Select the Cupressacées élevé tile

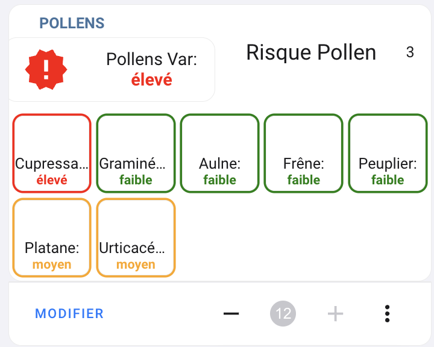point(52,154)
